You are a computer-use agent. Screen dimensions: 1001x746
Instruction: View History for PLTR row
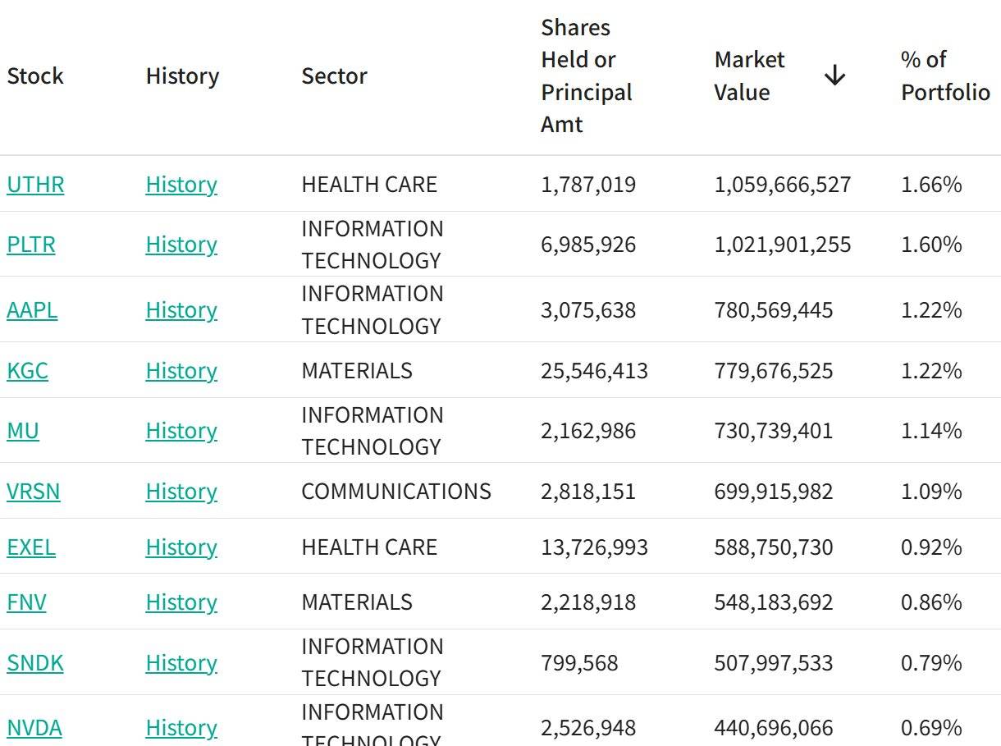click(x=181, y=245)
